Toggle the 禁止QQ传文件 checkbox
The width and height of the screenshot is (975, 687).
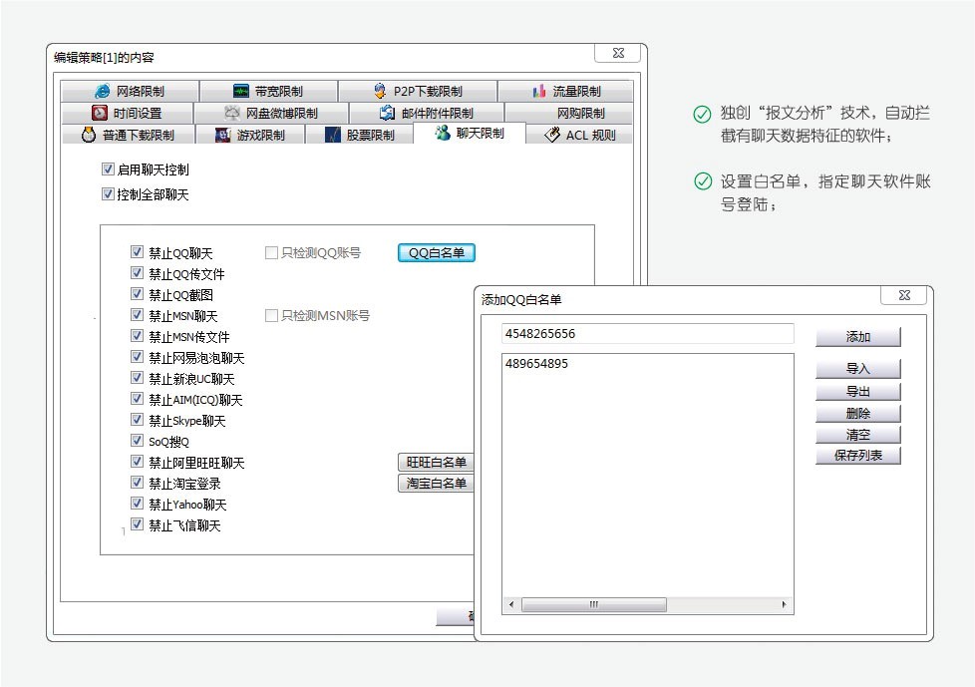(x=138, y=273)
